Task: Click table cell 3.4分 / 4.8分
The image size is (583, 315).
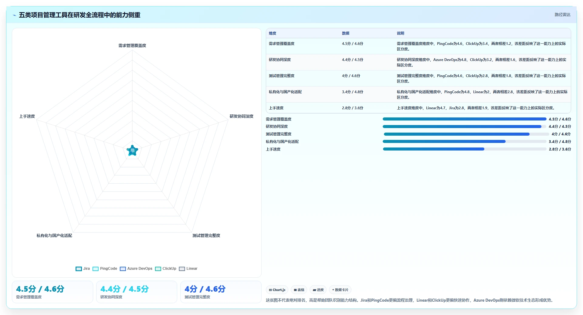Action: click(353, 92)
